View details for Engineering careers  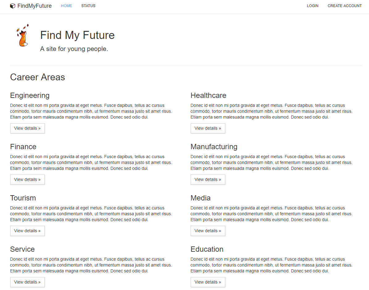pos(27,128)
